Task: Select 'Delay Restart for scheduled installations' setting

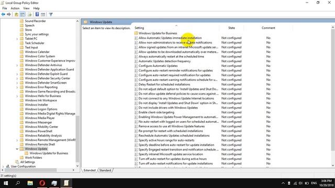Action: tap(164, 85)
